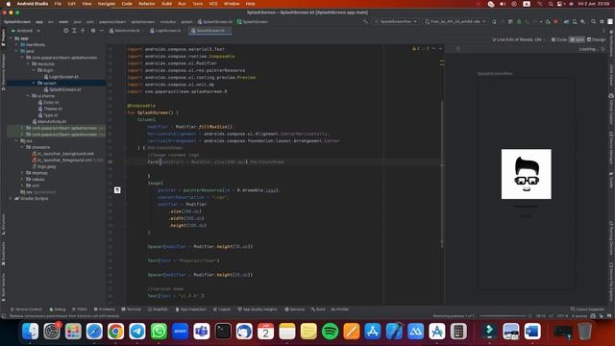Place cursor on SplashScreen function name
Screen dimensions: 615x346
pyautogui.click(x=153, y=112)
